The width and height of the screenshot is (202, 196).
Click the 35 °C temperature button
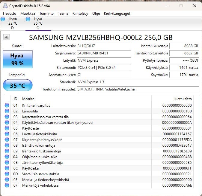coord(17,85)
